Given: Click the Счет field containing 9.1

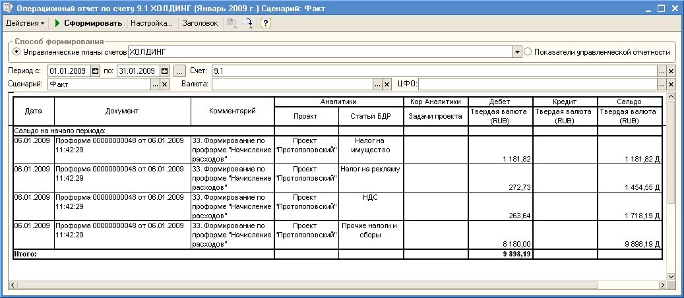Looking at the screenshot, I should (x=435, y=71).
